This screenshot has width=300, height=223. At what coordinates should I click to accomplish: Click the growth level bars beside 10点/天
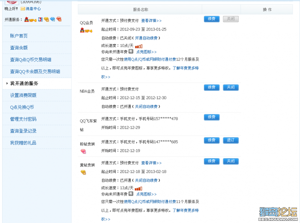pyautogui.click(x=139, y=46)
